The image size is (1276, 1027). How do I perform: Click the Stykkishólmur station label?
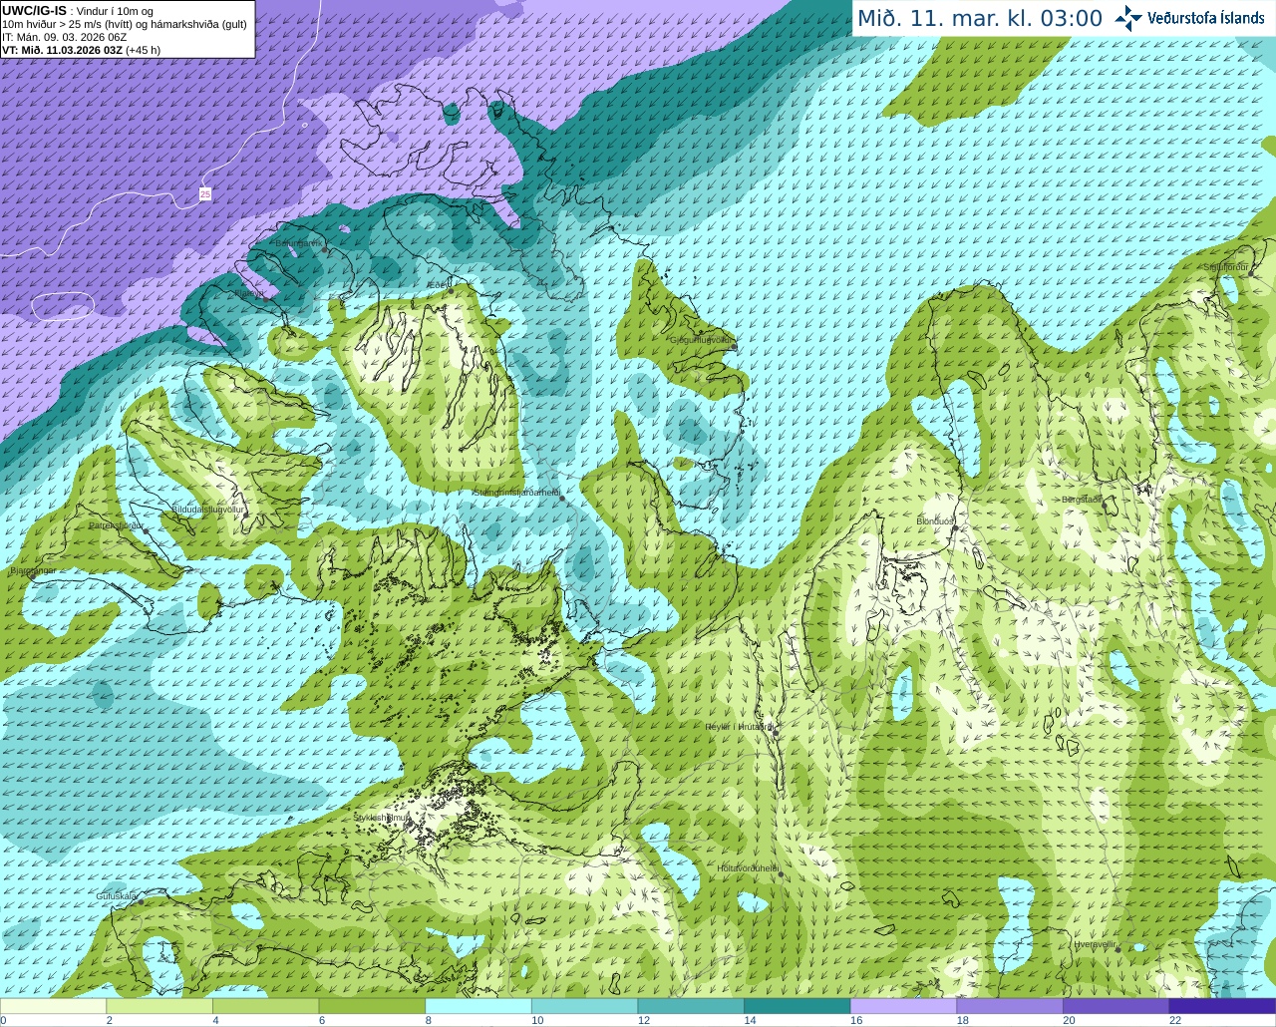(382, 817)
